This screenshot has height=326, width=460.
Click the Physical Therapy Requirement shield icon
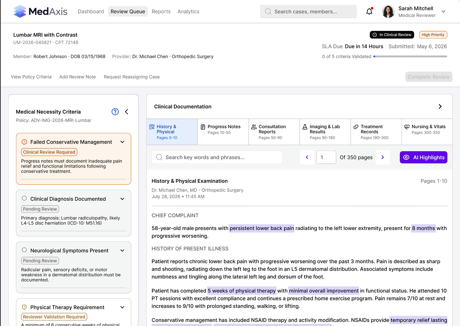24,307
